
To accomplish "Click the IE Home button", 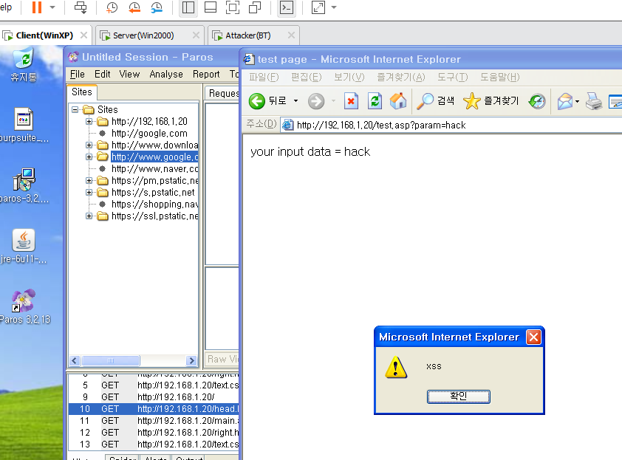I will pos(398,101).
